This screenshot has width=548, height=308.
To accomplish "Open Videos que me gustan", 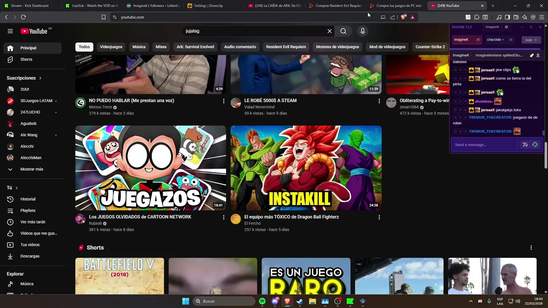I will 33,233.
